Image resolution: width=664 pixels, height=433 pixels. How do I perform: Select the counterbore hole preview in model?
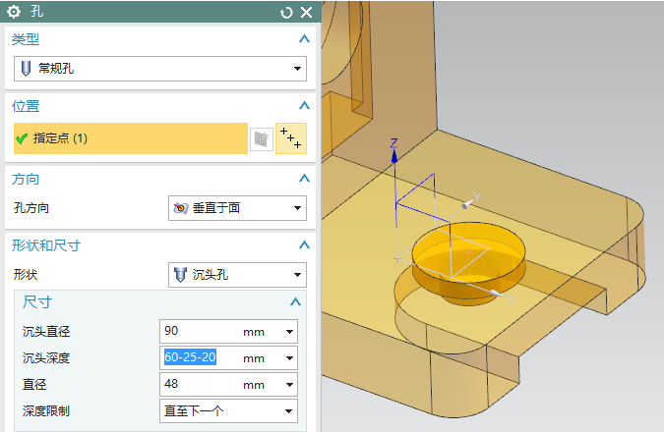[x=466, y=254]
